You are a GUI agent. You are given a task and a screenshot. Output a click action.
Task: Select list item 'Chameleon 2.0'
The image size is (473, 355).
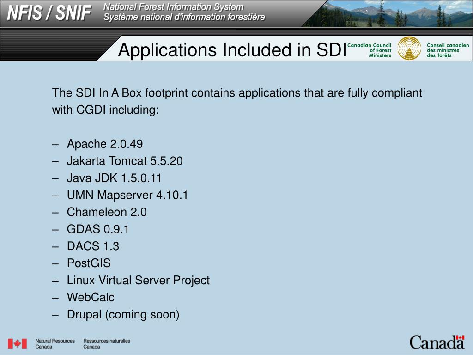pos(107,212)
